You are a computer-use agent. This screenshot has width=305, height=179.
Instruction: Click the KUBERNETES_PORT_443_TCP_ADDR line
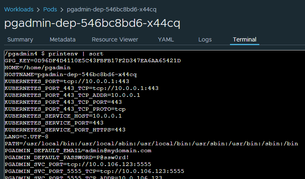pos(72,95)
